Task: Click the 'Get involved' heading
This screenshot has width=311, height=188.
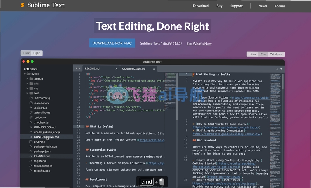Action: click(x=204, y=140)
